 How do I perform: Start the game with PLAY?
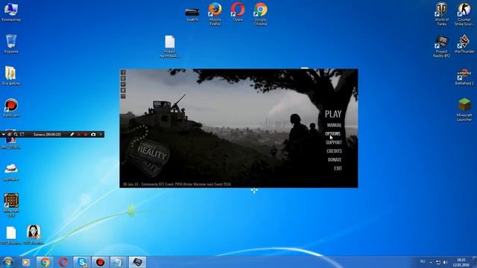coord(333,114)
